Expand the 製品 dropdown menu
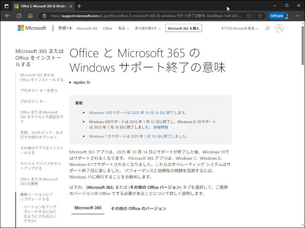Screen dimensions: 305x228 point(124,28)
